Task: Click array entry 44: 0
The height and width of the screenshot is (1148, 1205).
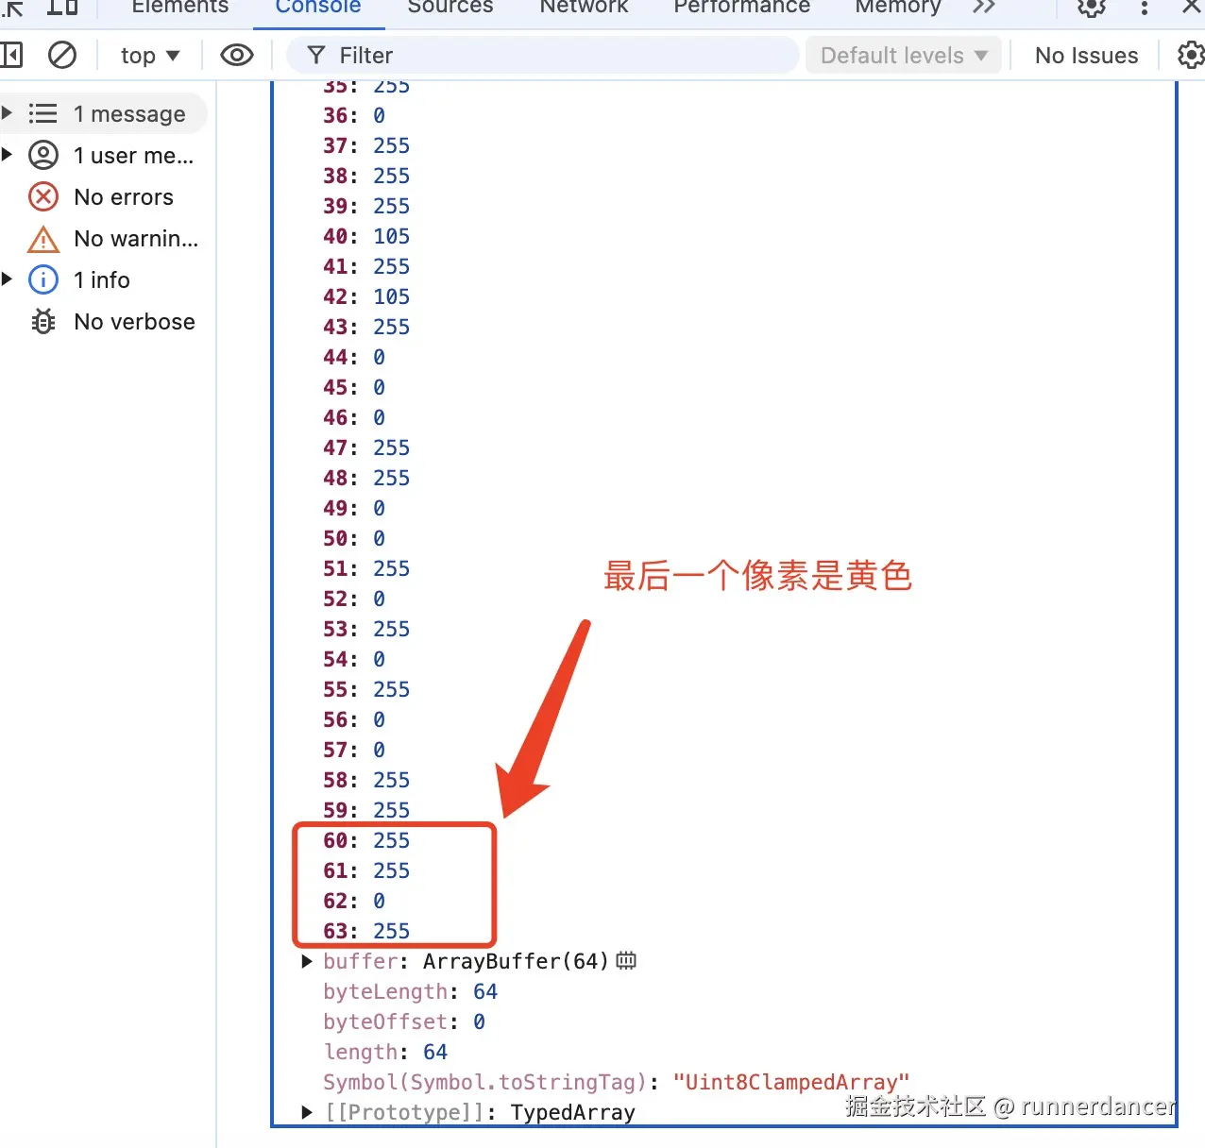Action: (354, 357)
